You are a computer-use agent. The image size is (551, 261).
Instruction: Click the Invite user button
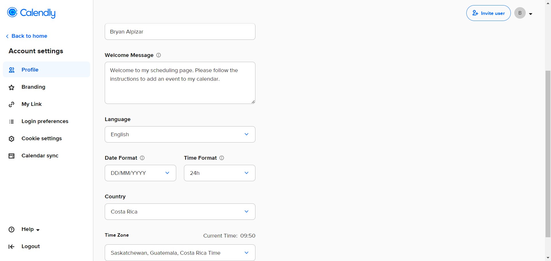[x=488, y=13]
